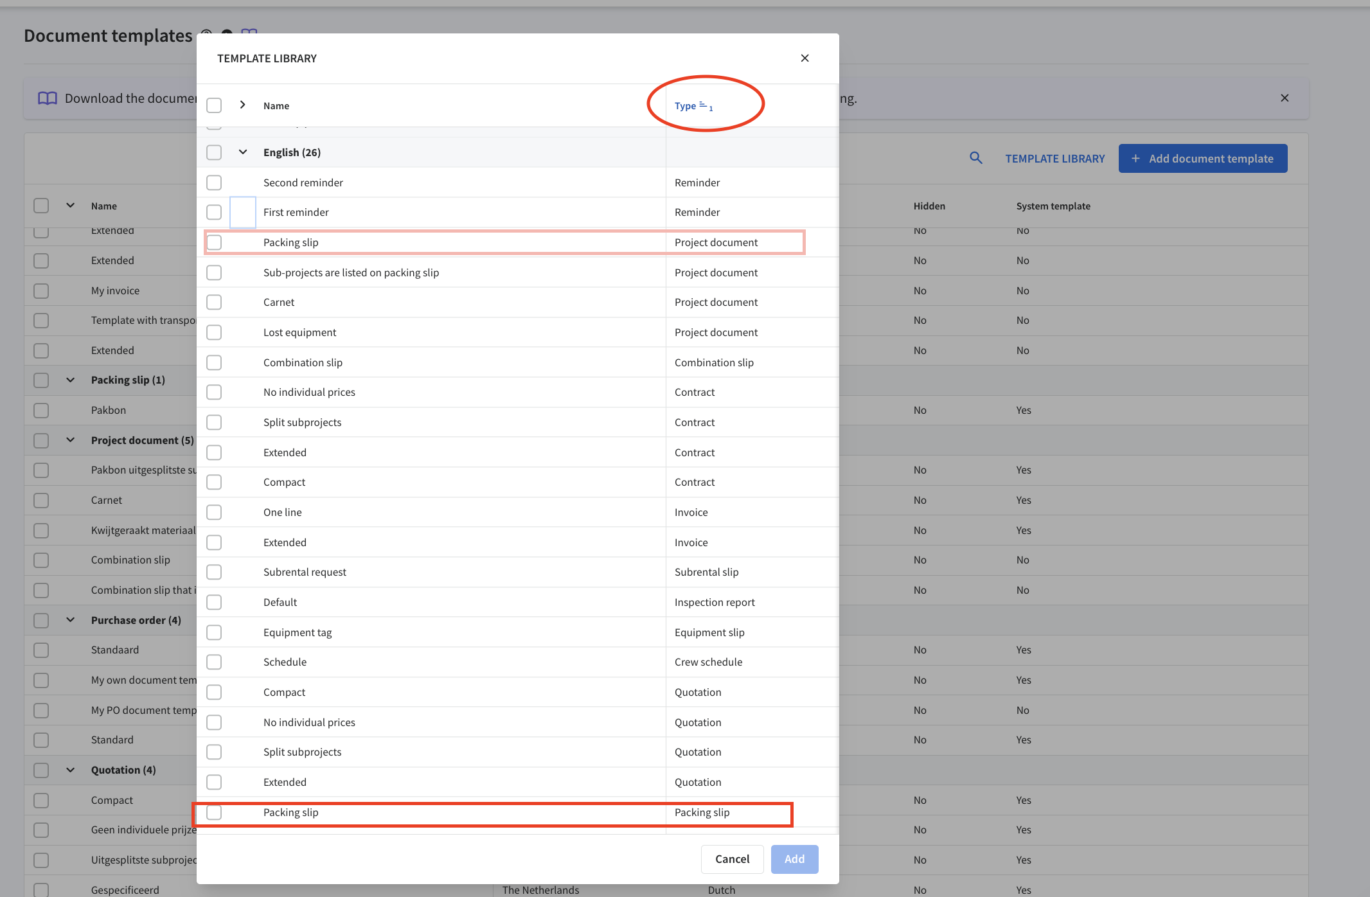Screen dimensions: 1370x897
Task: Collapse the Quotation (4) group
Action: 71,770
